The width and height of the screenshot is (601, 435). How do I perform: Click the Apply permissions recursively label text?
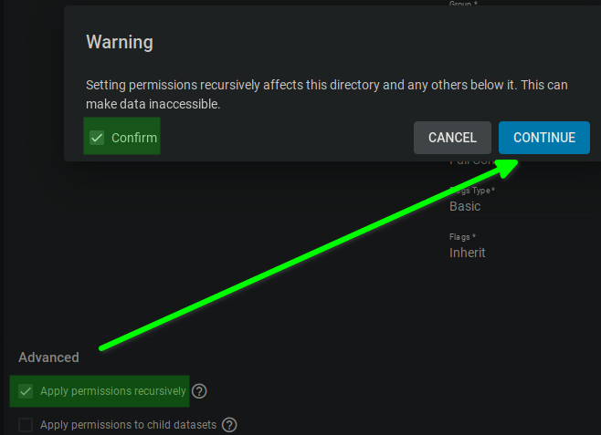coord(113,391)
